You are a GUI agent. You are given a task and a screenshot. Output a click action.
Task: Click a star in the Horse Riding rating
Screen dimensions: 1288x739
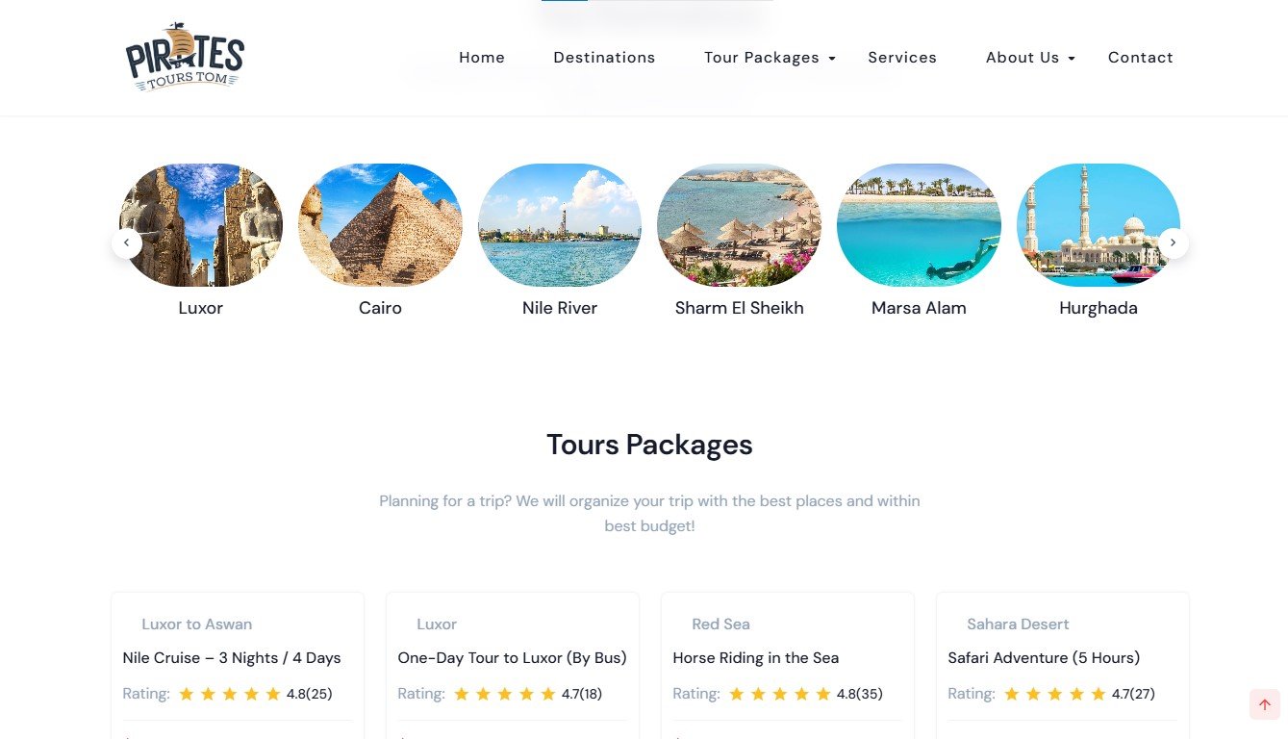pos(779,693)
